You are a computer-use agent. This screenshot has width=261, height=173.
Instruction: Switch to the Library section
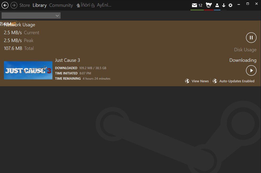(40, 5)
